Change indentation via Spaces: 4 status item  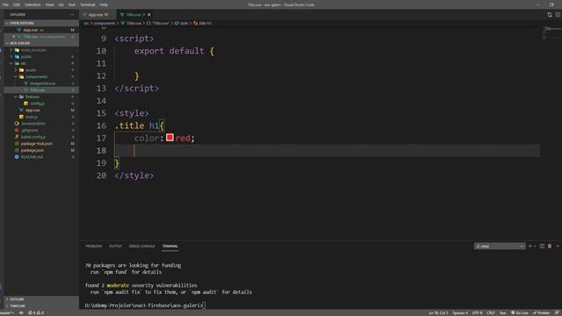click(x=460, y=312)
